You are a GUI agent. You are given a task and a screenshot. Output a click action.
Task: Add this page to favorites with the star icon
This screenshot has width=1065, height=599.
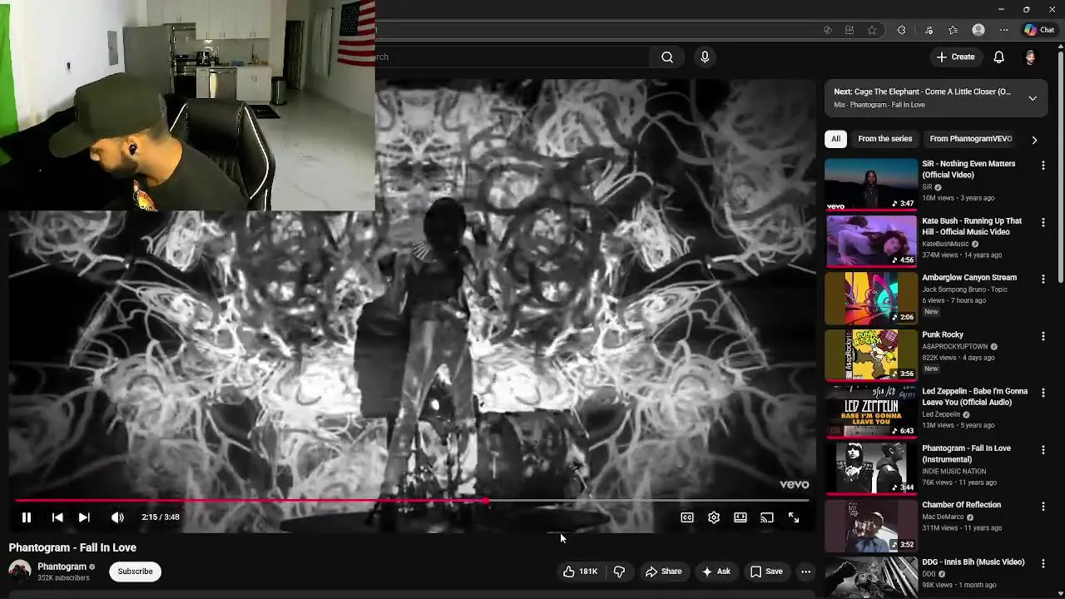(x=872, y=30)
